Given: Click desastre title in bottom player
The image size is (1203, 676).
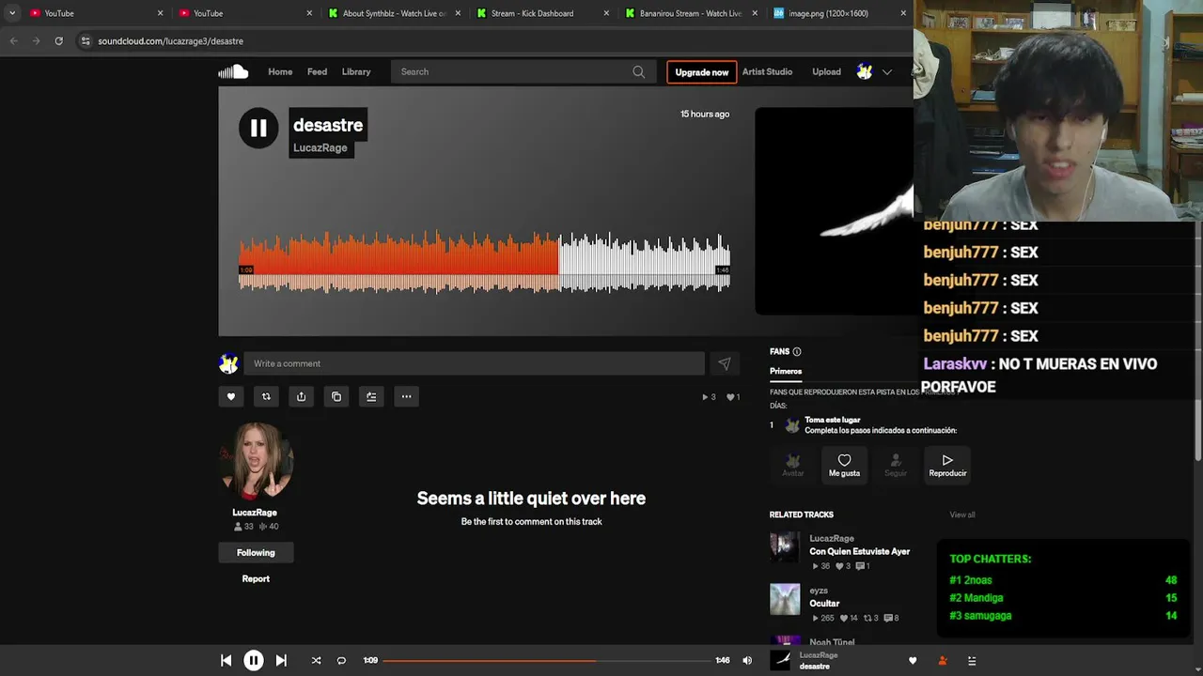Looking at the screenshot, I should coord(815,667).
